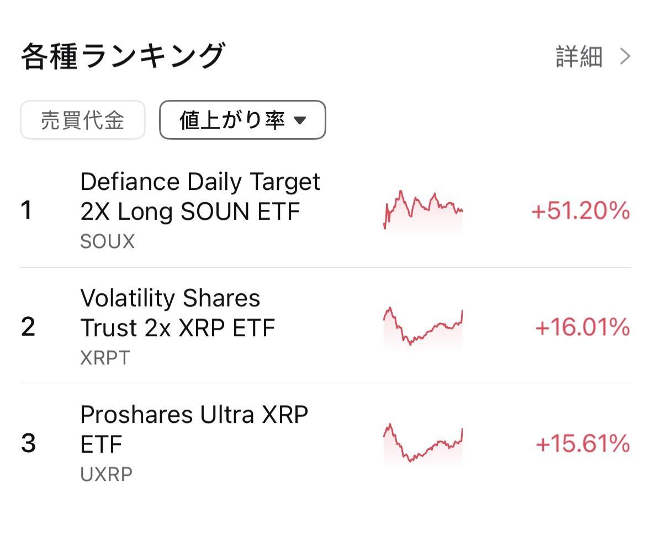Switch to the 売買代金 tab
The image size is (651, 541).
tap(83, 120)
